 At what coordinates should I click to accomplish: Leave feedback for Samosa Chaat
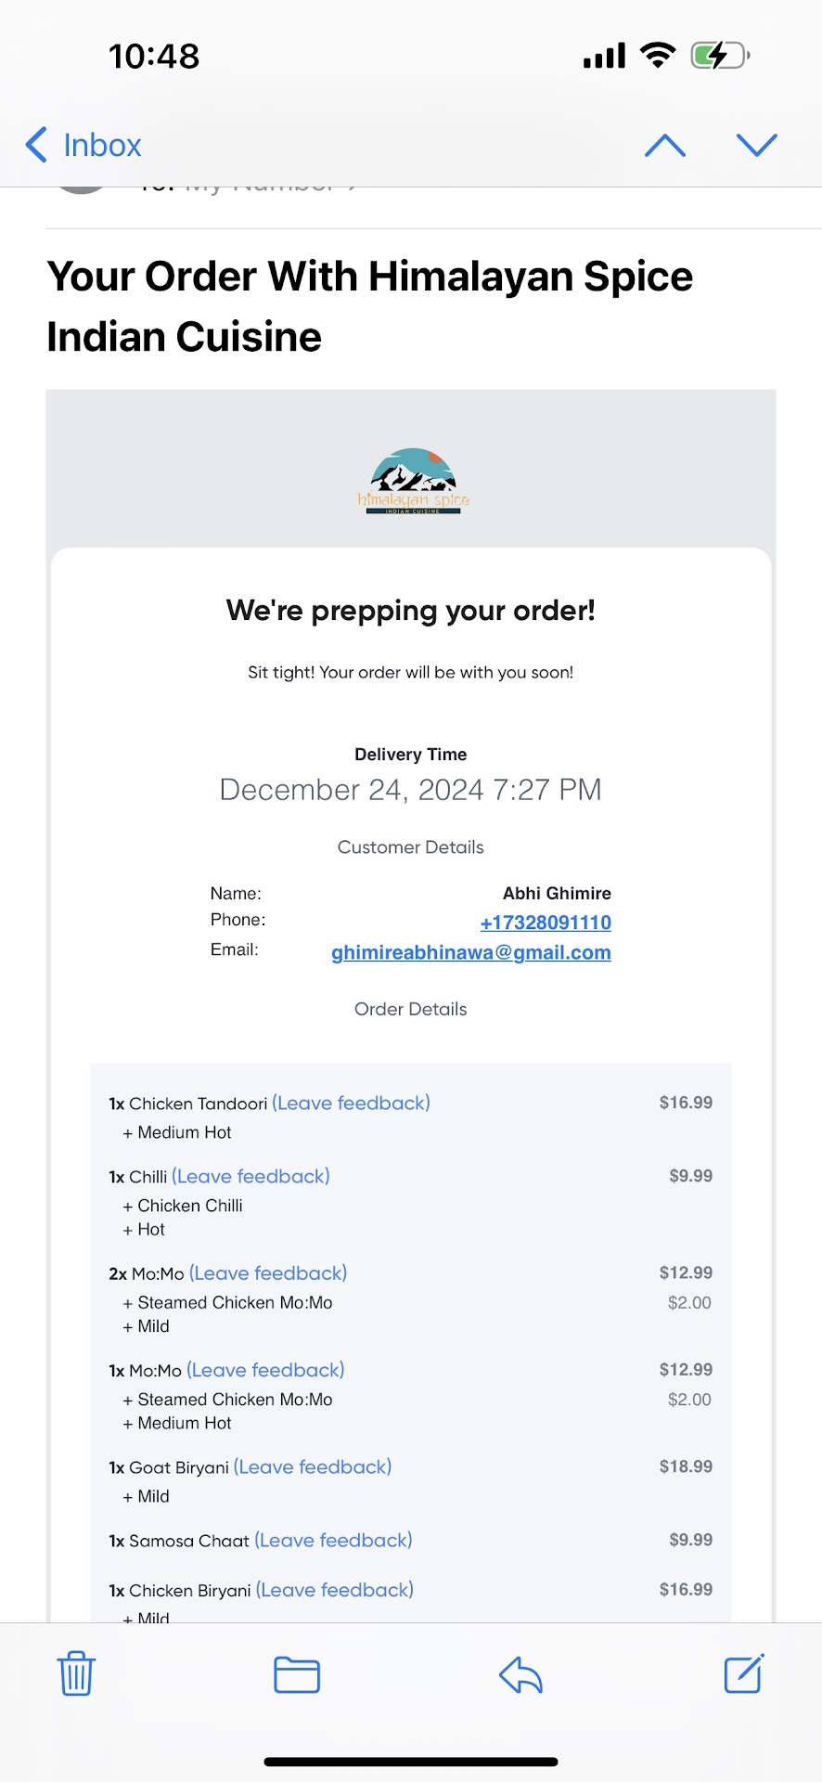point(333,1540)
